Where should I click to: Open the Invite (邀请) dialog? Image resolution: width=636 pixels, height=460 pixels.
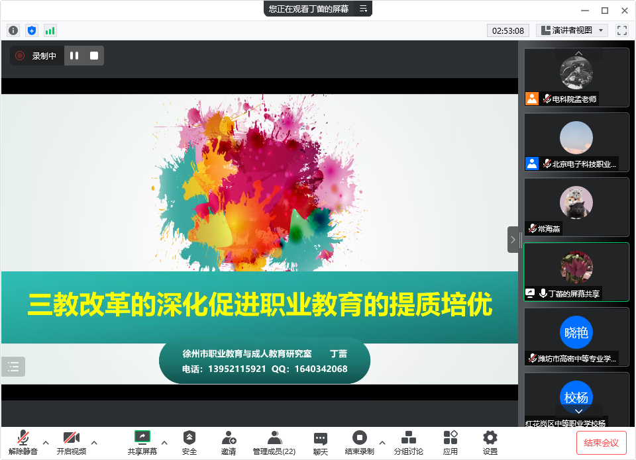(229, 442)
